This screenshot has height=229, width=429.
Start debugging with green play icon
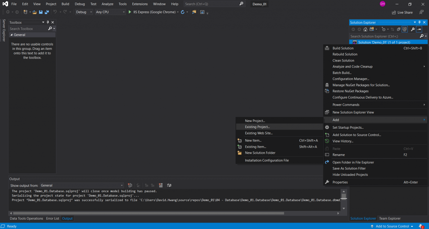click(x=130, y=12)
